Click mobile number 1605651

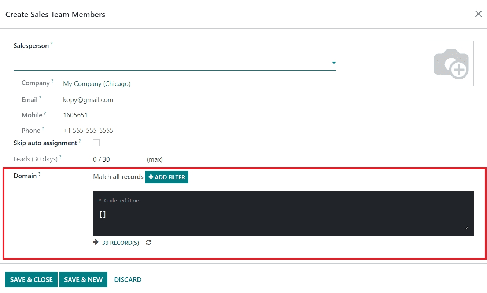coord(75,115)
